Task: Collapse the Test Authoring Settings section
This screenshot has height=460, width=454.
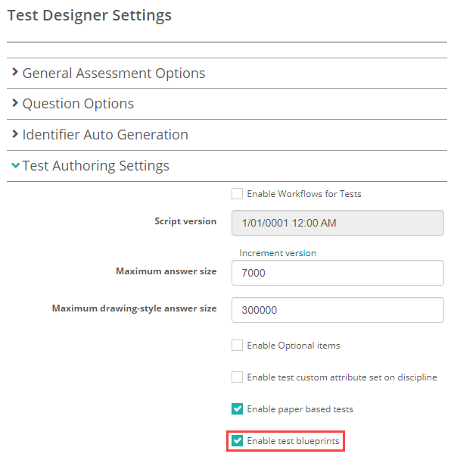Action: [x=95, y=165]
